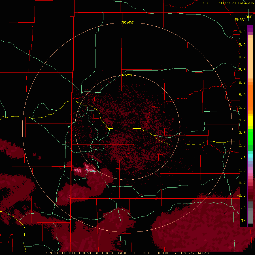Click the 1.0 value on the color scale
255x255 pixels.
pos(242,170)
